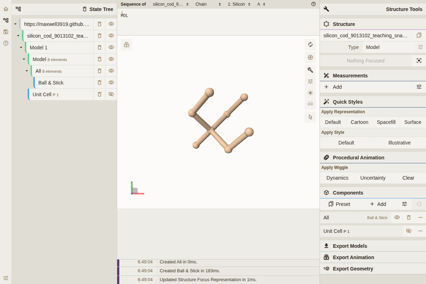
Task: Hide the Ball & Stick tree representation
Action: point(111,82)
